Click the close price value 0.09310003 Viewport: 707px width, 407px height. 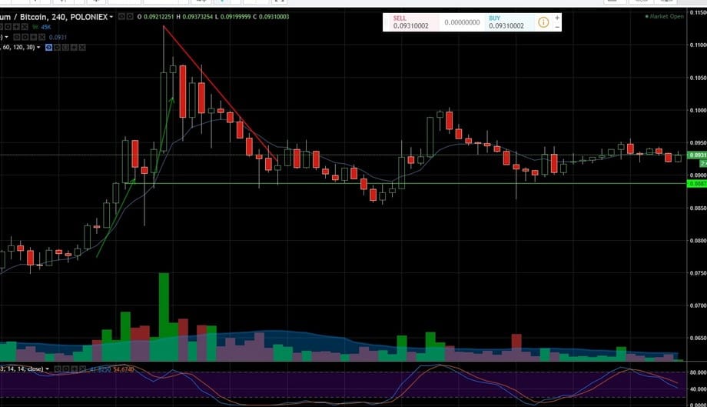tap(274, 17)
